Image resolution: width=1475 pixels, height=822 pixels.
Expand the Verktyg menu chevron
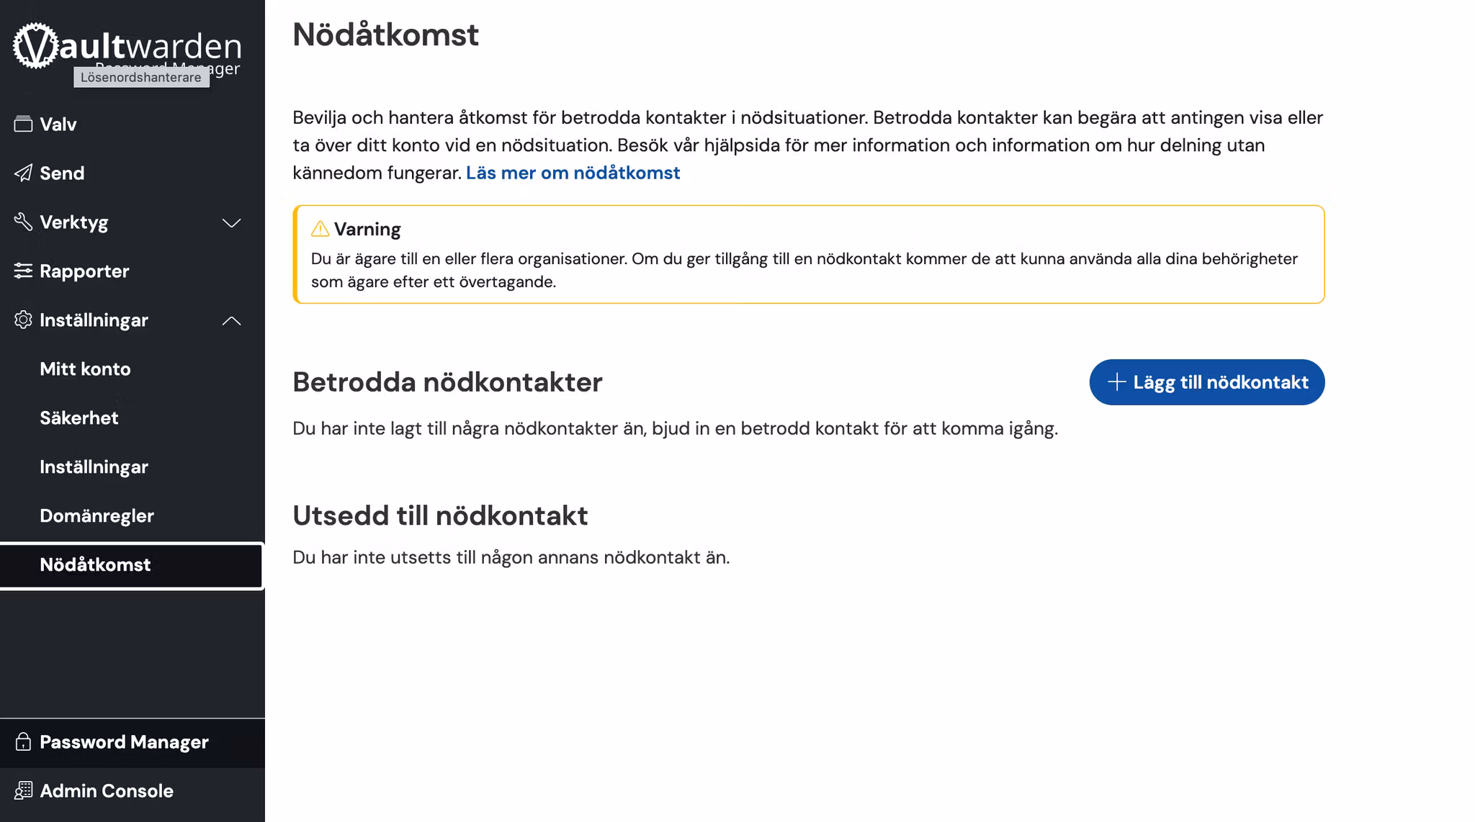(x=231, y=222)
